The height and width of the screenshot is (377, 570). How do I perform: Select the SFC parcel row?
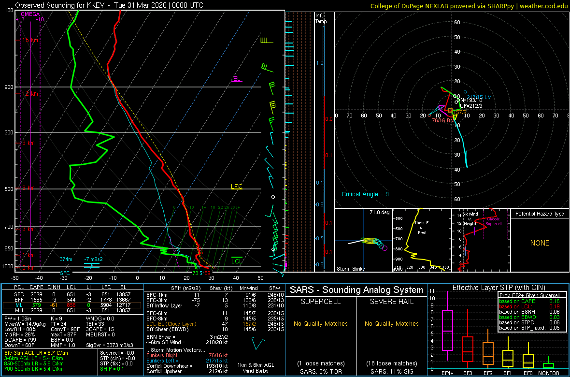pos(73,294)
